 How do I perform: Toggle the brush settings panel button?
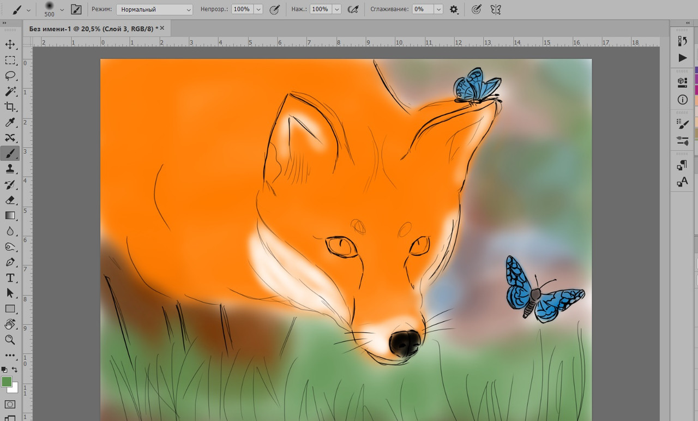coord(76,9)
